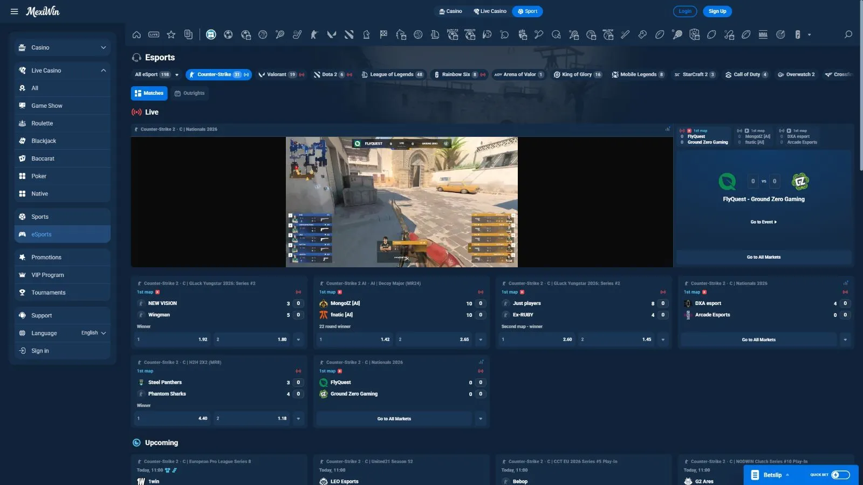Filter esports by League of Legends tab
This screenshot has width=863, height=485.
pyautogui.click(x=392, y=75)
